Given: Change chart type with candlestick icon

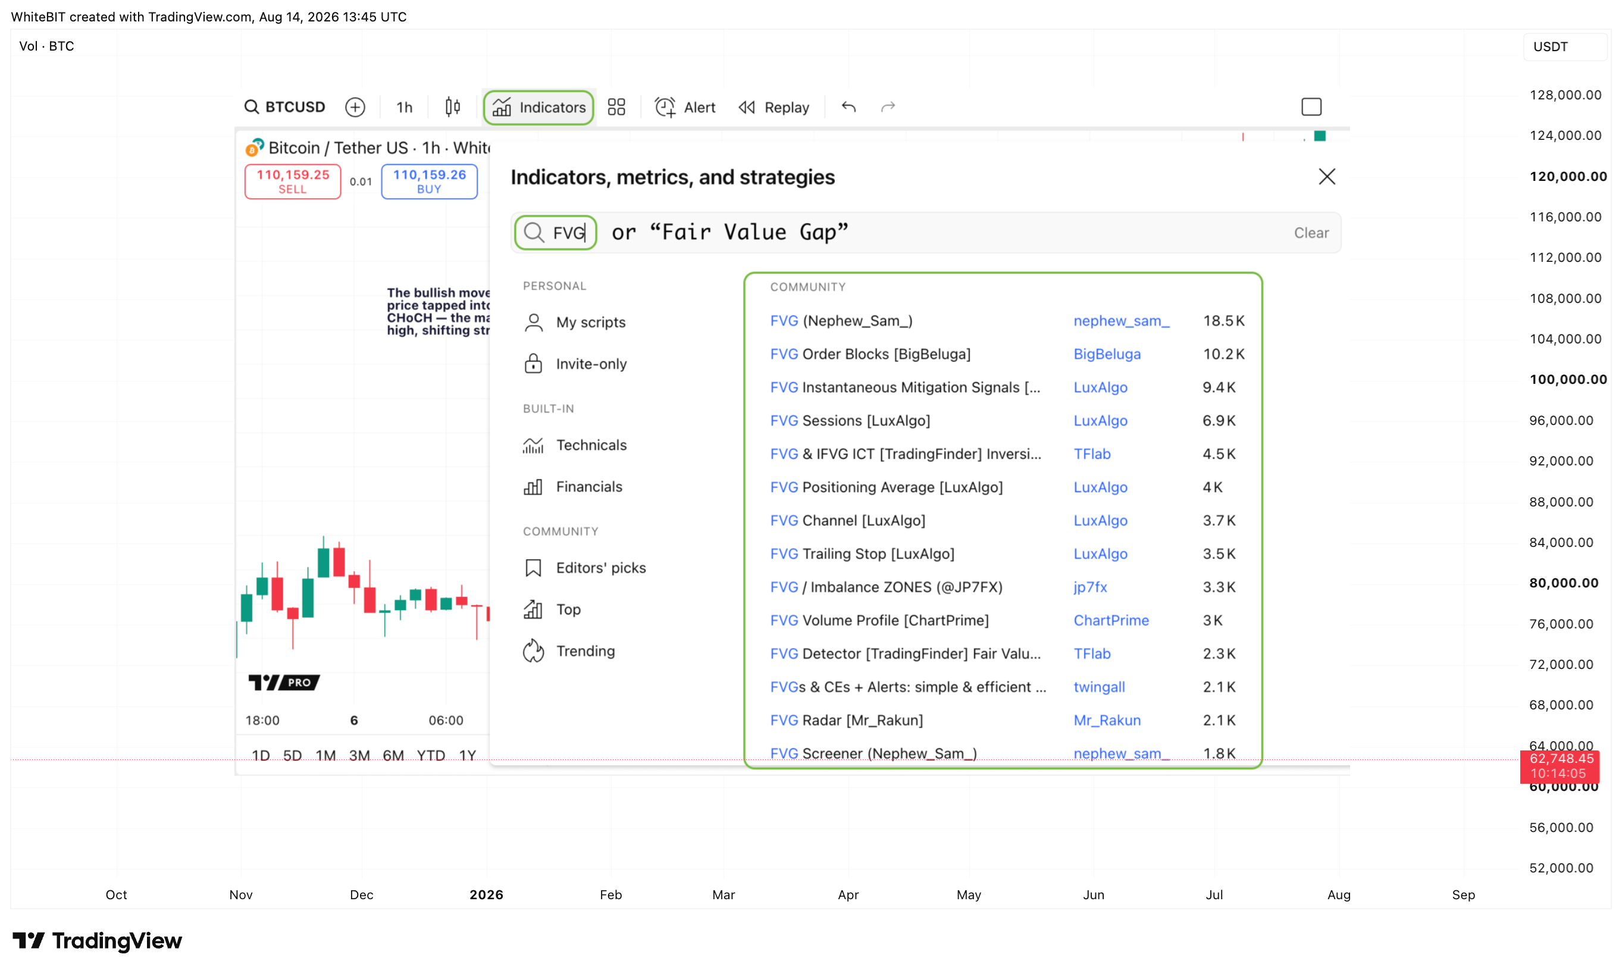Looking at the screenshot, I should pos(453,107).
